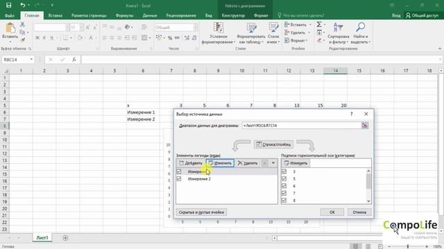The image size is (444, 249).
Task: Switch to the Разметка страницы tab
Action: tap(89, 15)
